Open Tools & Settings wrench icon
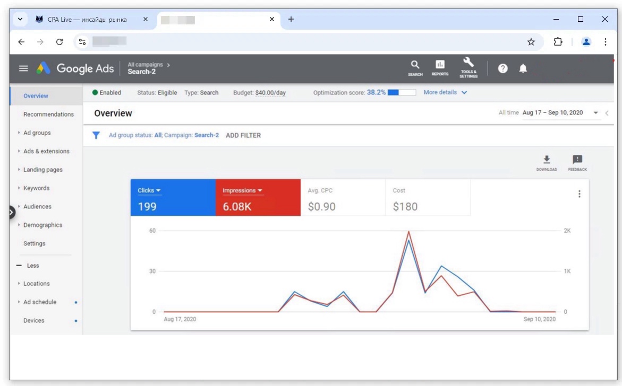622x386 pixels. (468, 67)
